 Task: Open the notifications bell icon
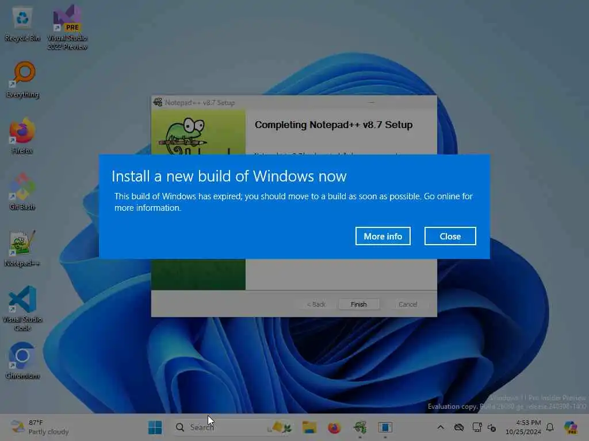pos(550,427)
